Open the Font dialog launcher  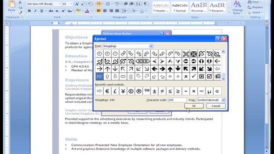click(x=92, y=17)
